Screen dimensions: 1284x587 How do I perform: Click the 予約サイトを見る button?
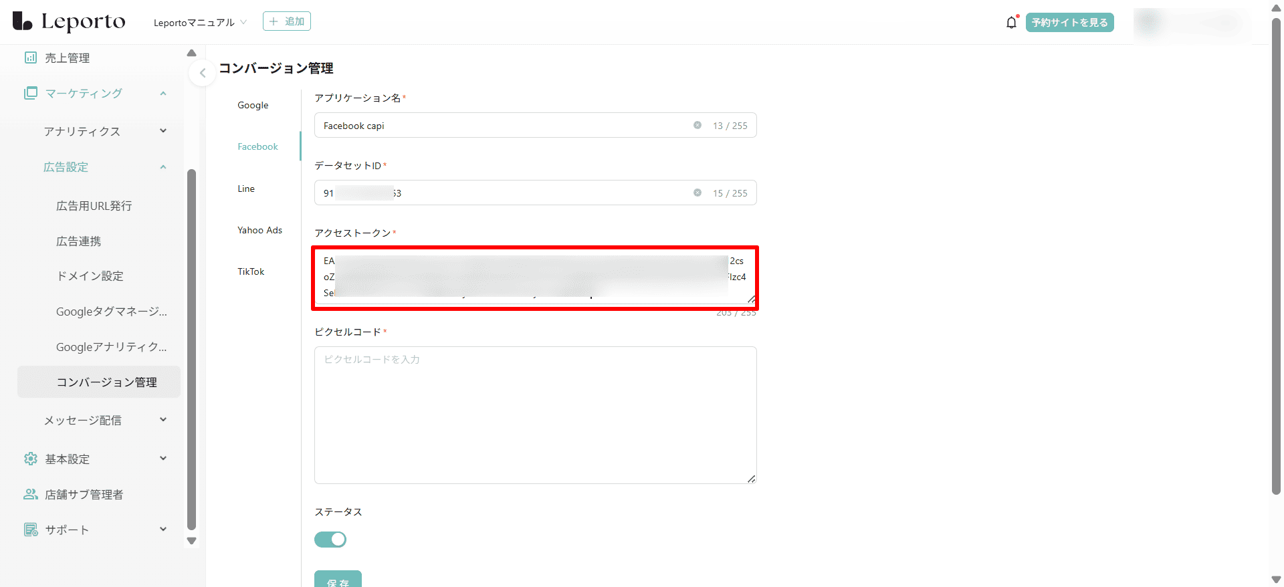(x=1069, y=23)
